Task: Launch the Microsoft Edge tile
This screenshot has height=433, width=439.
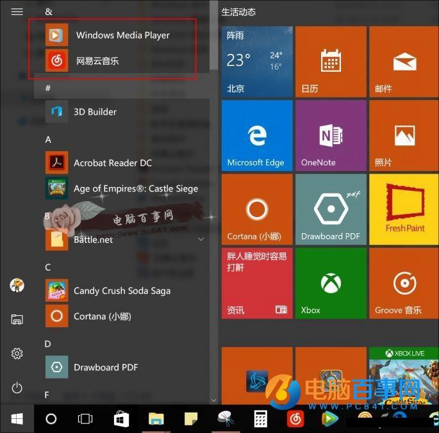Action: [257, 136]
